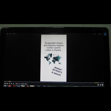Screen dimensions: 111x111
Task: Click the yellow seek bar handle
Action: click(x=10, y=82)
